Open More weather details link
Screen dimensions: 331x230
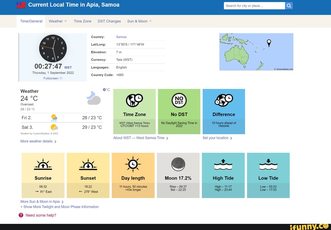[x=38, y=141]
